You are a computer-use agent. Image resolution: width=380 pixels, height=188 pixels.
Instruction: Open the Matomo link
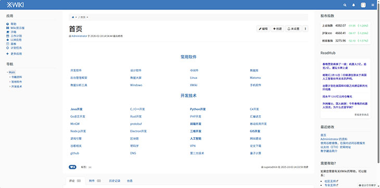point(256,78)
